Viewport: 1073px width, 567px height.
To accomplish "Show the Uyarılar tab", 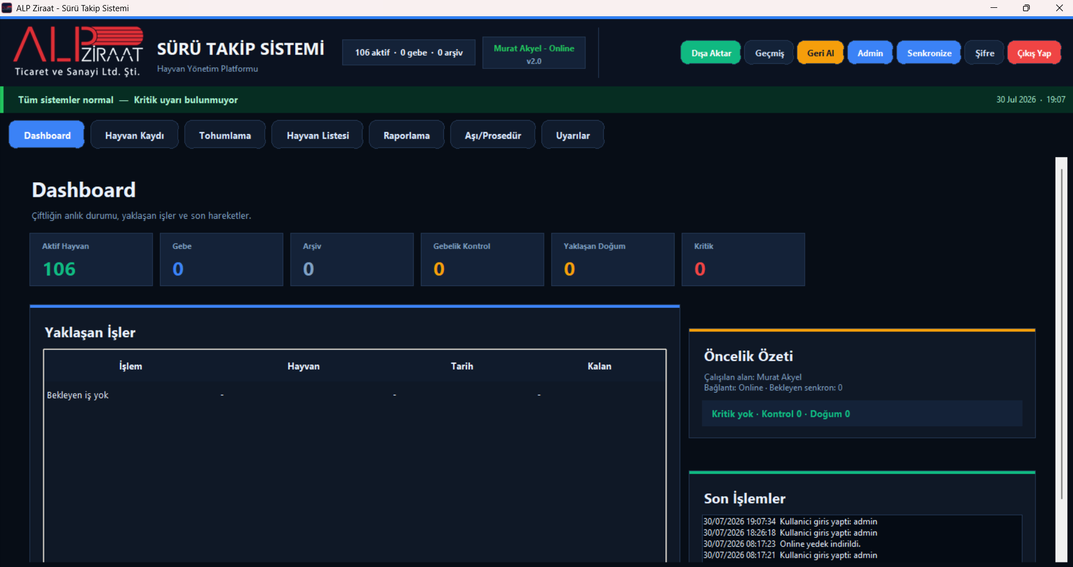I will click(573, 135).
